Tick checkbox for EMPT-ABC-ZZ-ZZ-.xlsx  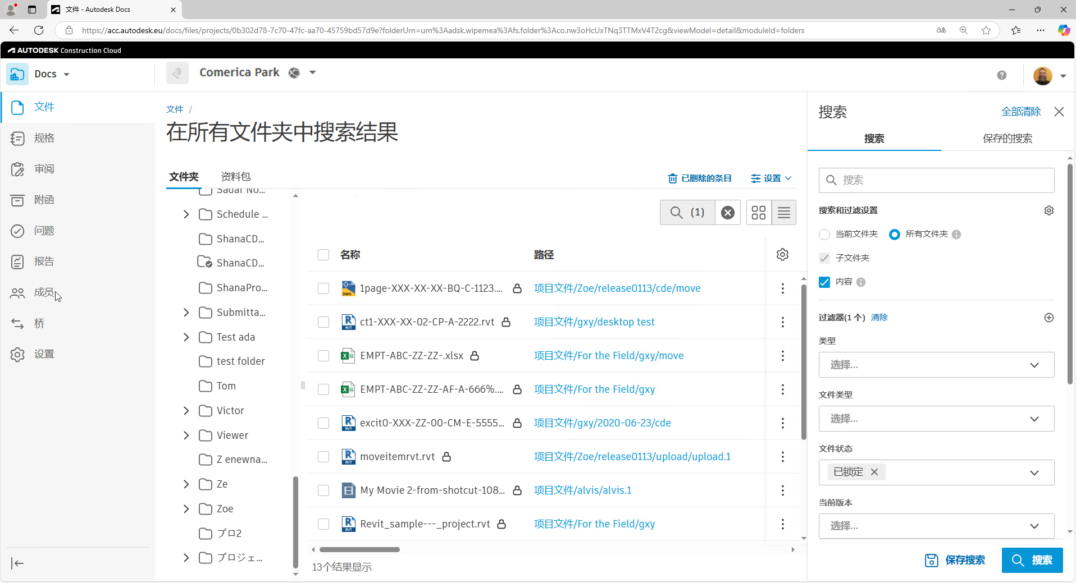tap(323, 356)
